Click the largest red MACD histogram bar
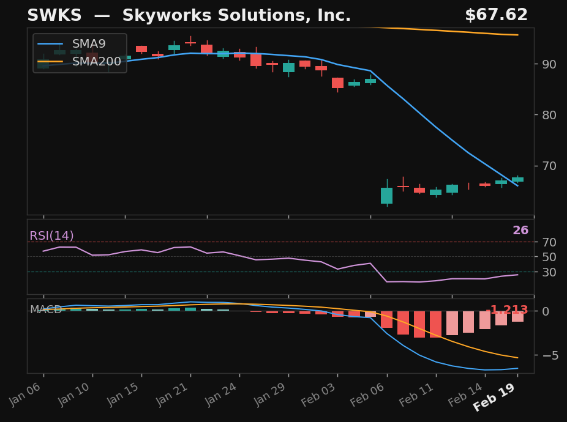The image size is (567, 422). click(419, 324)
